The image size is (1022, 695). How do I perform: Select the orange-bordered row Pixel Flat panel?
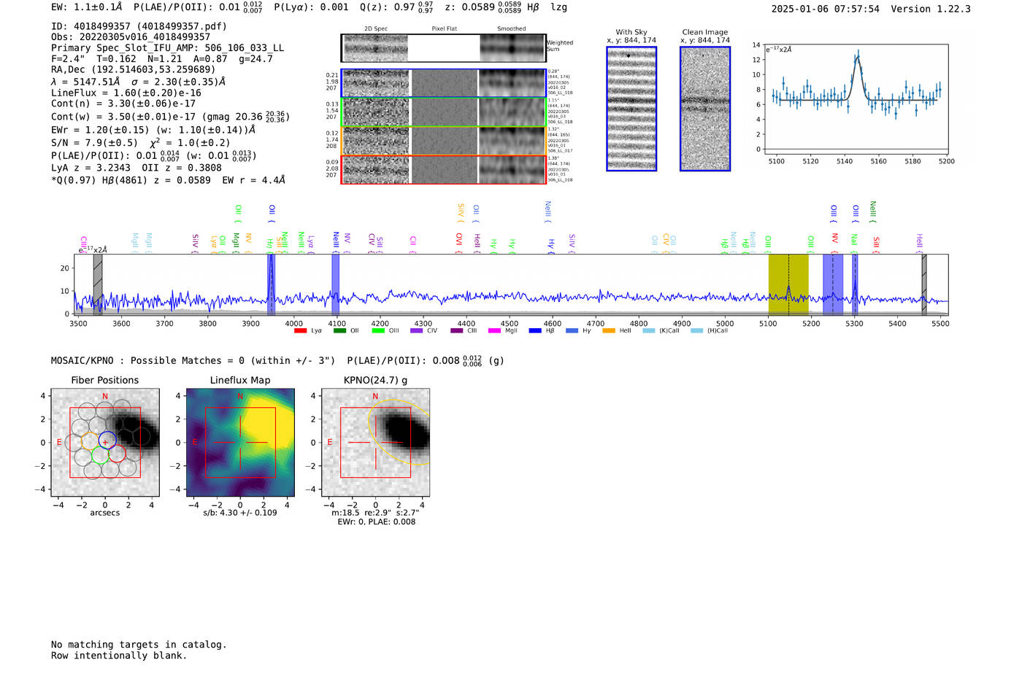[445, 141]
